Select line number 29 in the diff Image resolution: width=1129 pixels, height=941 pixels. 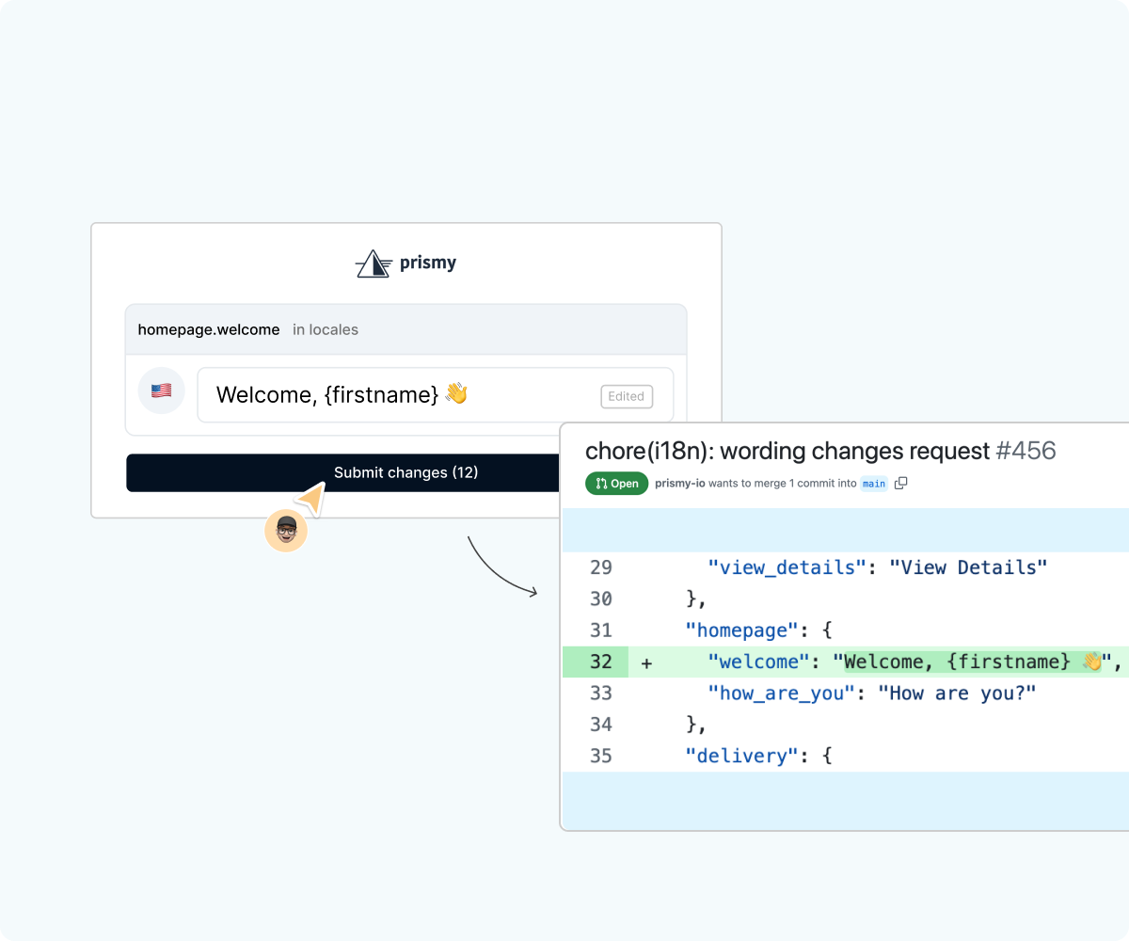(600, 567)
